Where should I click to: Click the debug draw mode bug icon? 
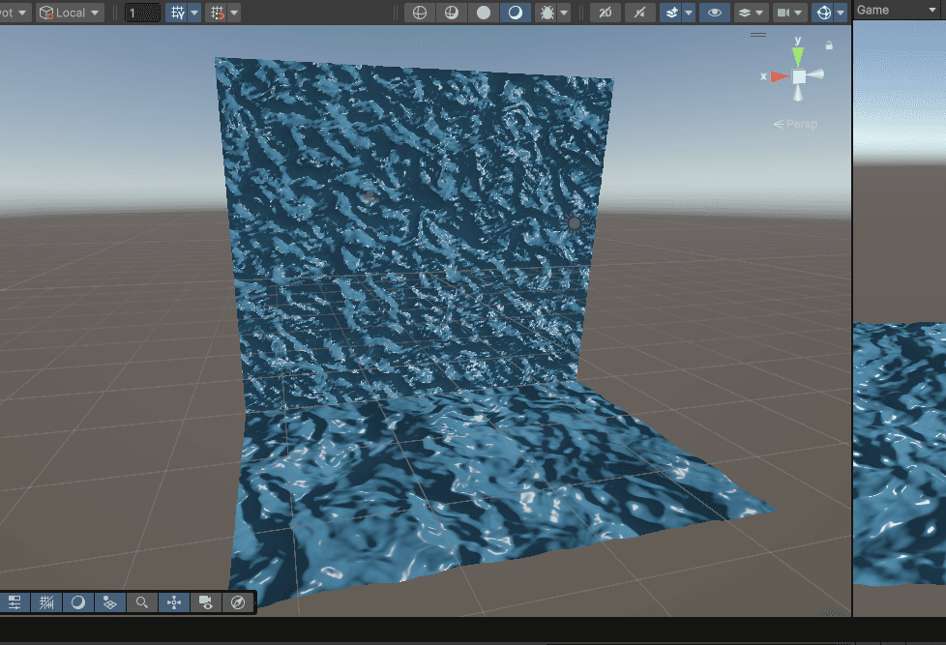pos(547,13)
